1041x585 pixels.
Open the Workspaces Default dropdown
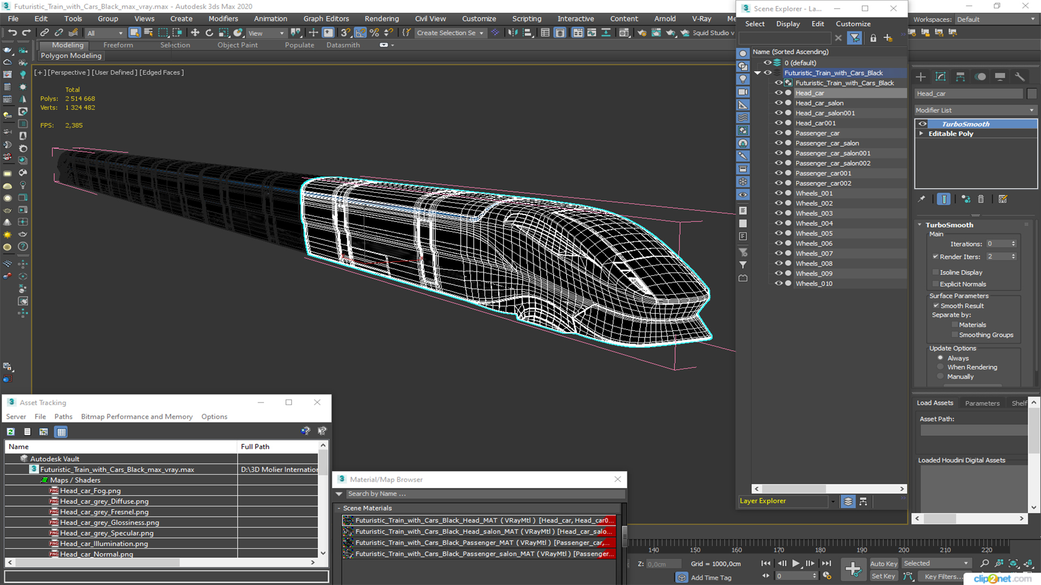(x=996, y=19)
